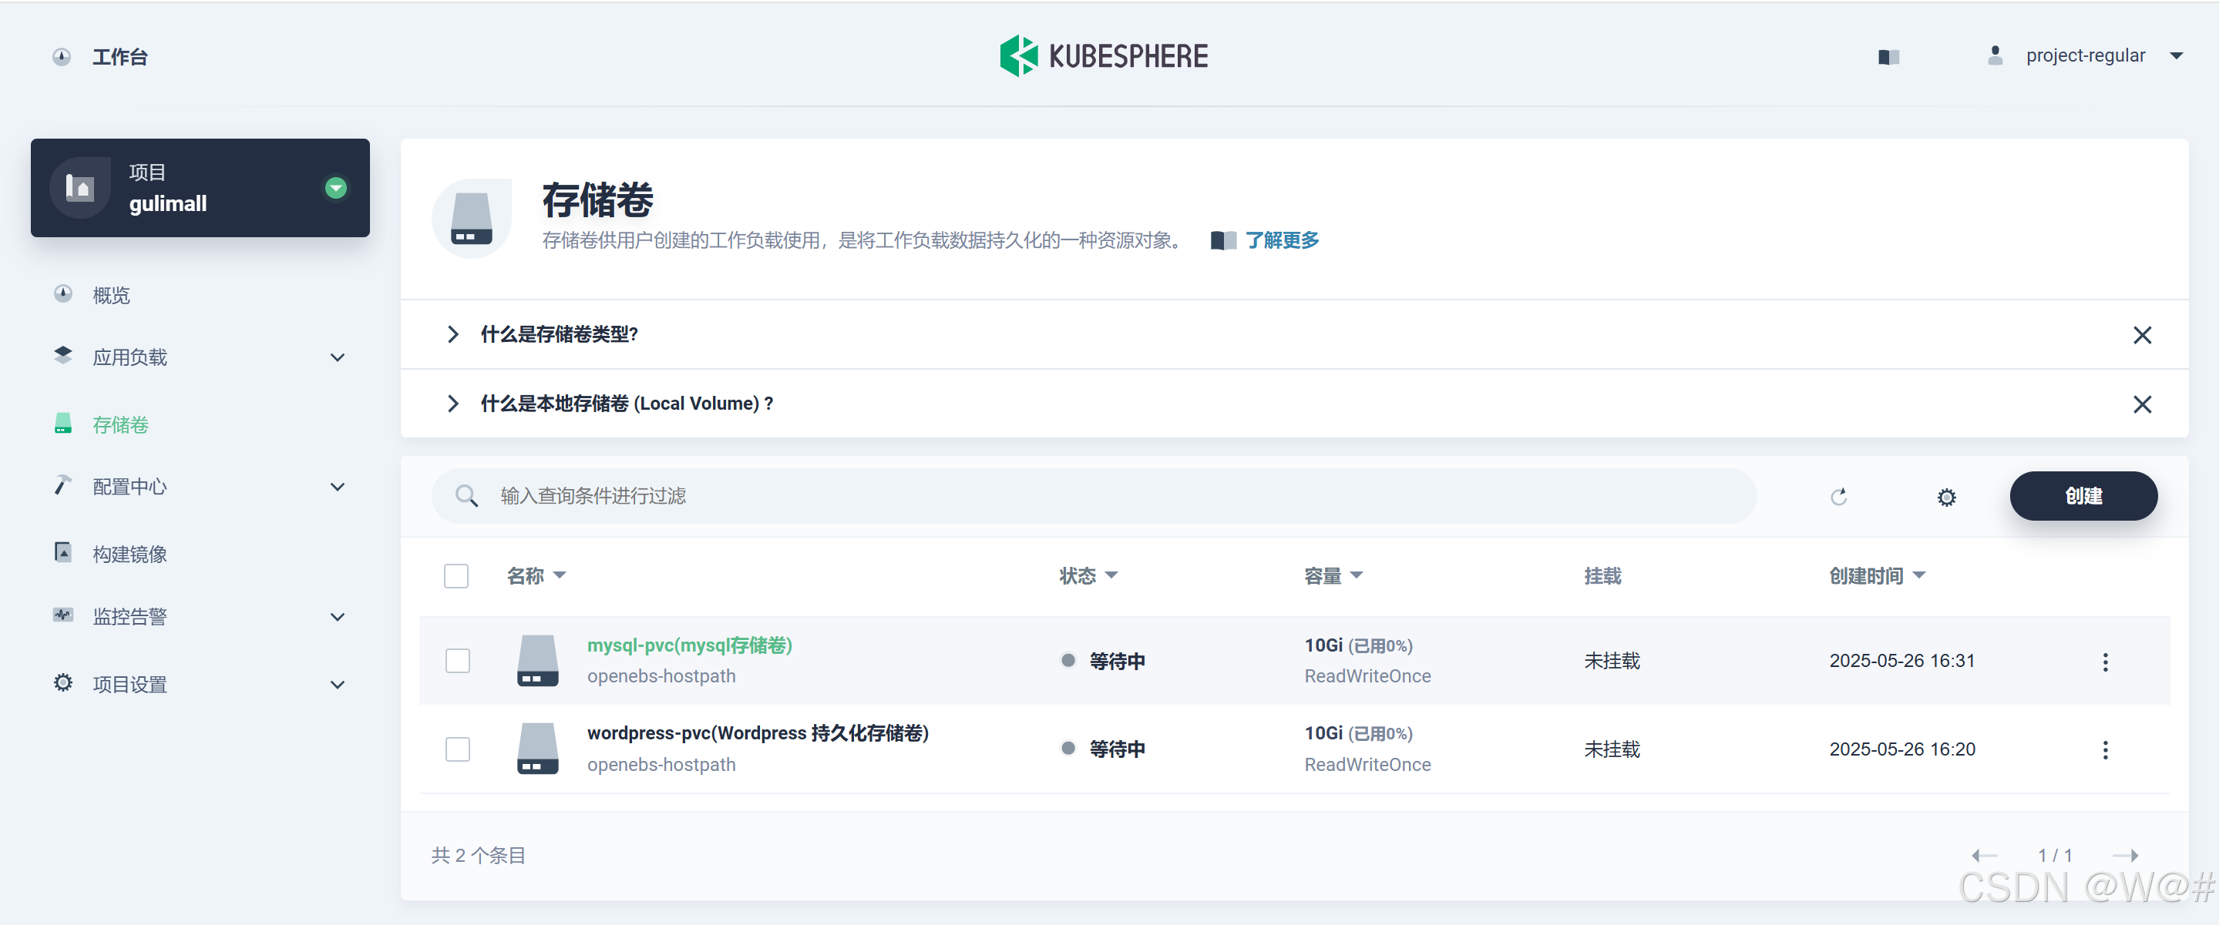Open the 状态 column filter
2219x925 pixels.
[1088, 575]
